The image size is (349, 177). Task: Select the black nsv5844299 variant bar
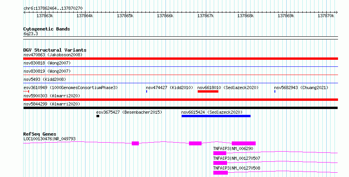180,108
